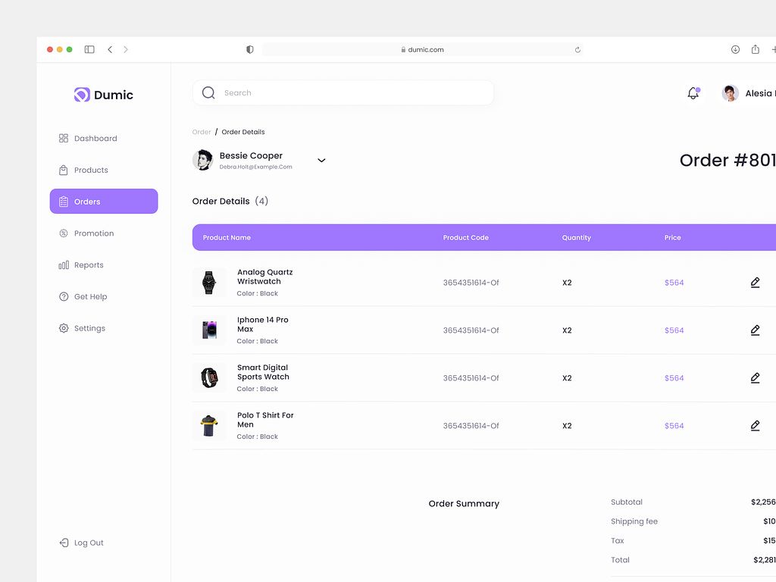Reload the dumic.com page

(x=577, y=49)
